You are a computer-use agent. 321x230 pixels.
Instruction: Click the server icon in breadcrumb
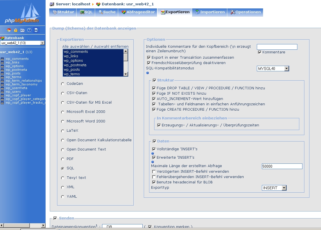tap(52, 4)
